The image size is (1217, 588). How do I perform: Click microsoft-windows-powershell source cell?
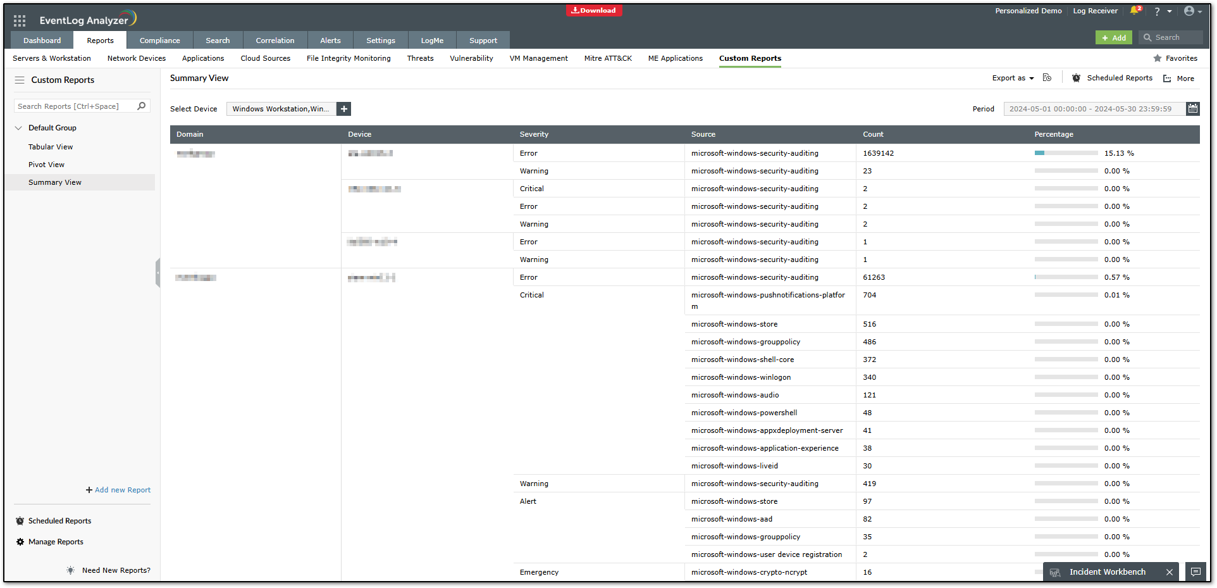click(x=744, y=413)
